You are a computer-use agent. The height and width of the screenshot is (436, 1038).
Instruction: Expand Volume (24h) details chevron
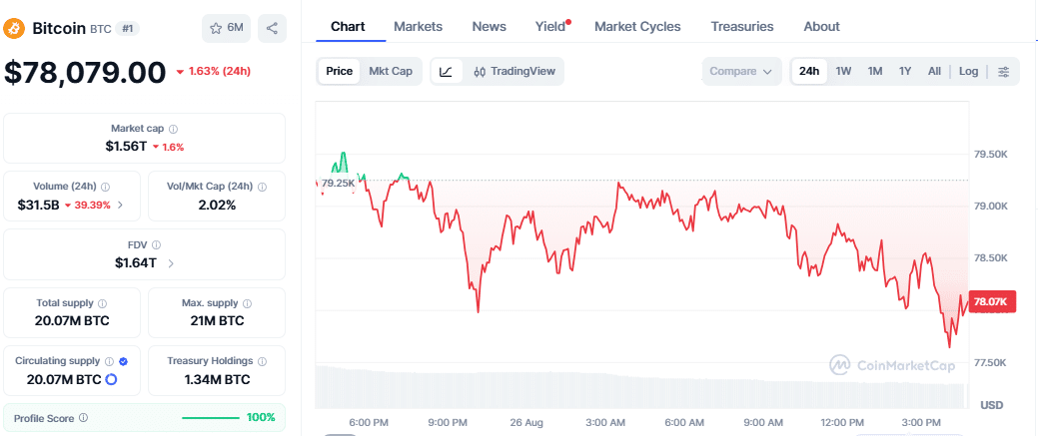(x=120, y=206)
